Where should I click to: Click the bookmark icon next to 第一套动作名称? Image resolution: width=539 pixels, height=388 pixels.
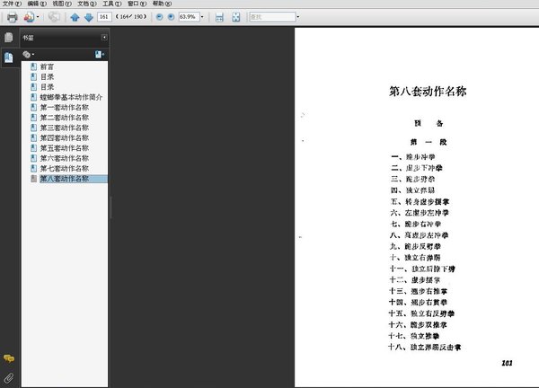coord(34,107)
